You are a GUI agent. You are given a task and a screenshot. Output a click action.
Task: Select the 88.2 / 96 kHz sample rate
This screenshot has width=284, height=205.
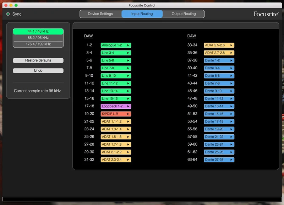click(38, 38)
